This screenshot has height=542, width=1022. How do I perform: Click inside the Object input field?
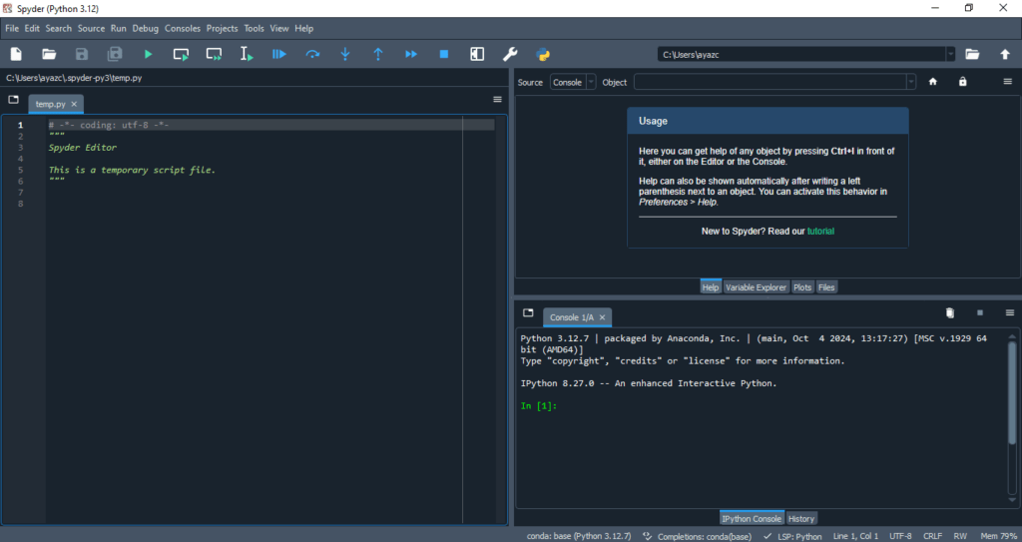(x=770, y=82)
